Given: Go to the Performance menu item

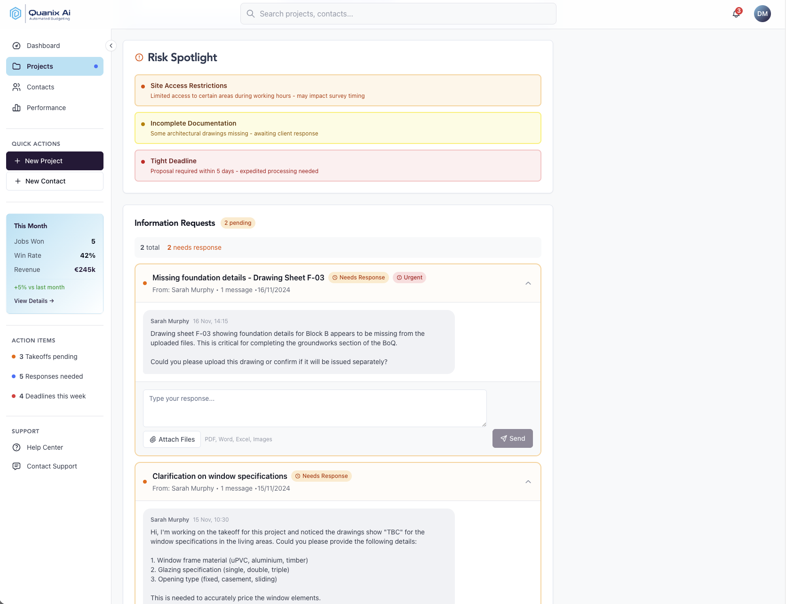Looking at the screenshot, I should pyautogui.click(x=46, y=108).
